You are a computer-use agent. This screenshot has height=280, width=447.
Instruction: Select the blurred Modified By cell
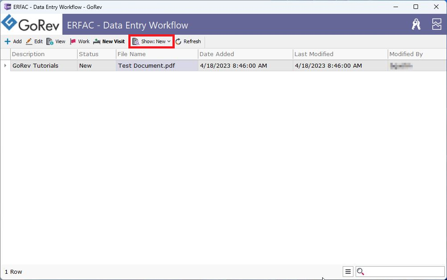pos(417,65)
